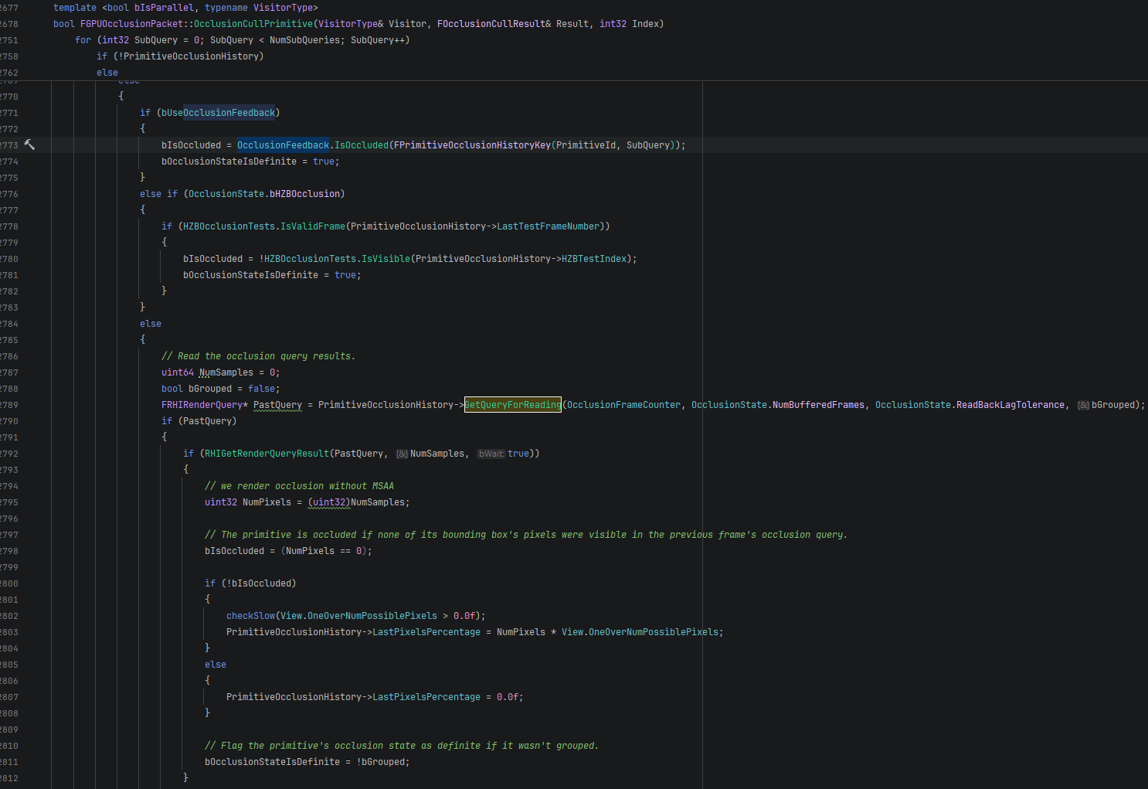Click the hammer quick-fix icon in the gutter

pos(29,145)
